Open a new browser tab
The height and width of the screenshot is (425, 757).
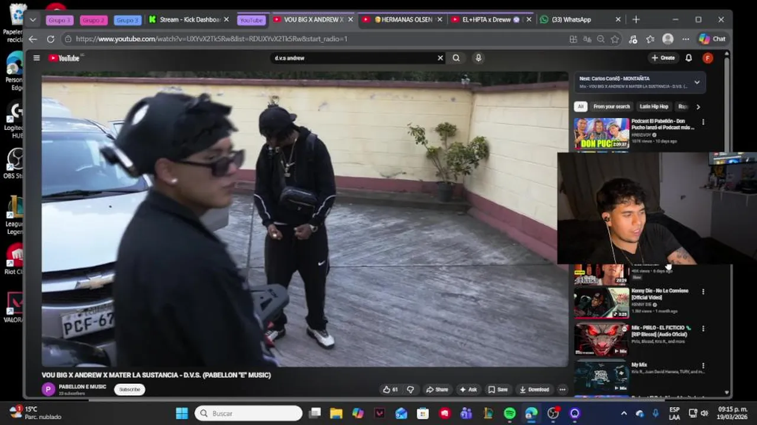point(636,19)
